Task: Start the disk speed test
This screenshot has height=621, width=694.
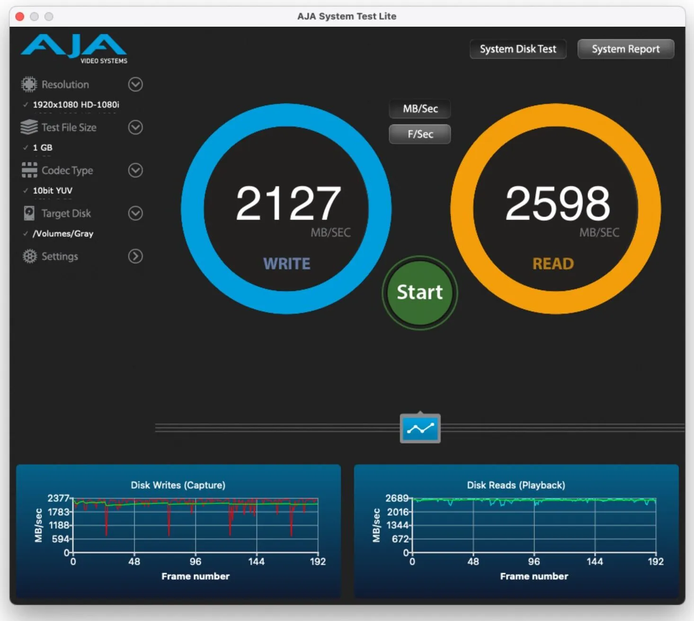Action: point(420,293)
